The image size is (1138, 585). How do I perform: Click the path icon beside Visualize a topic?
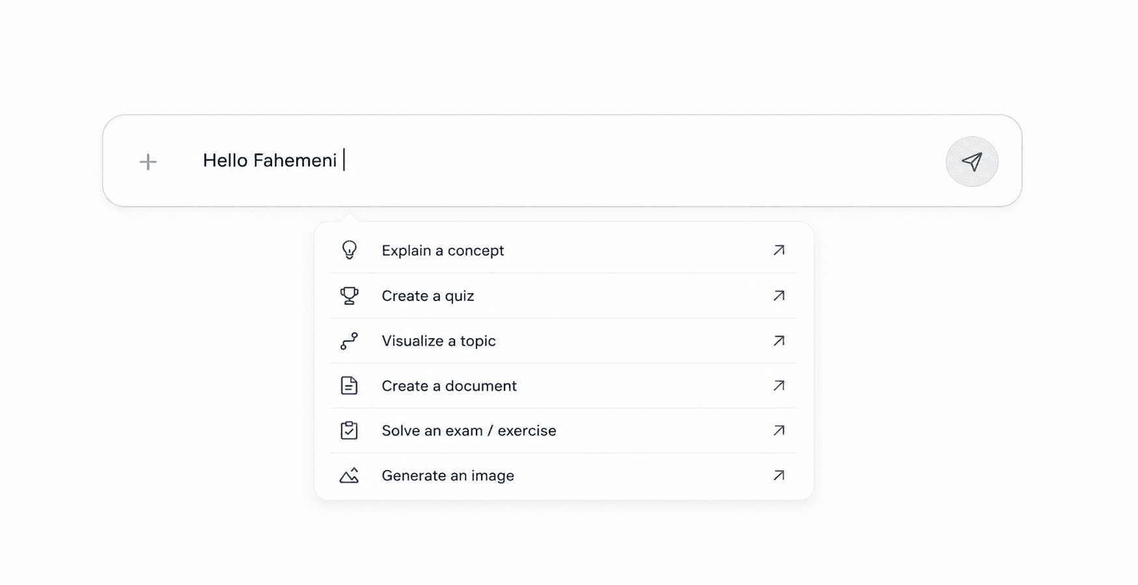tap(349, 341)
